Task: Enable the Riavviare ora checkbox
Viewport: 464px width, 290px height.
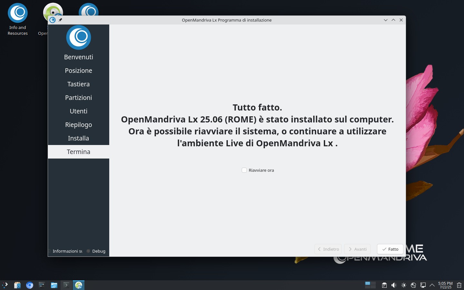Action: coord(244,170)
